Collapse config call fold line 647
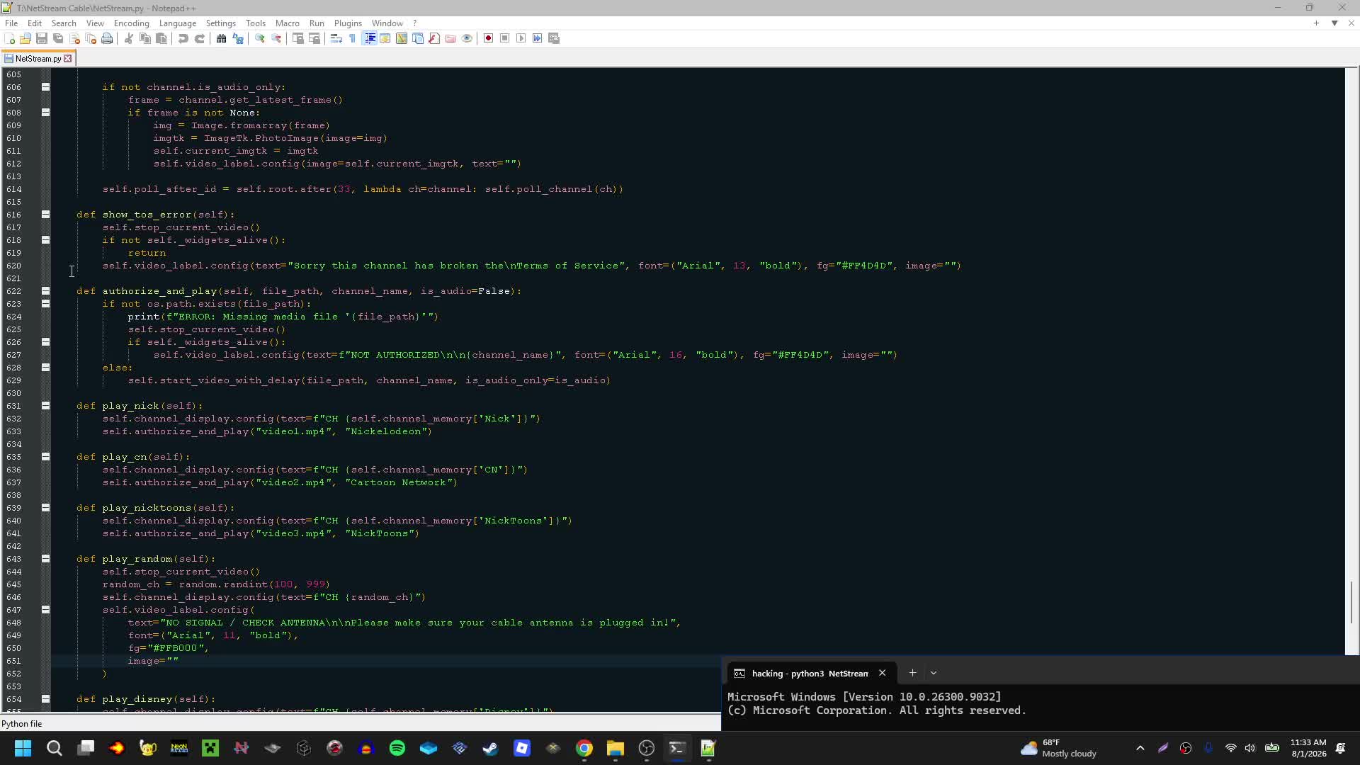 pos(45,610)
